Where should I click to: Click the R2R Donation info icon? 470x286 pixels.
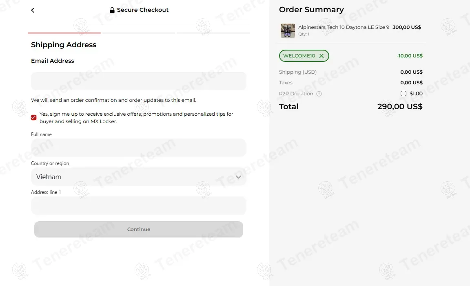[319, 94]
